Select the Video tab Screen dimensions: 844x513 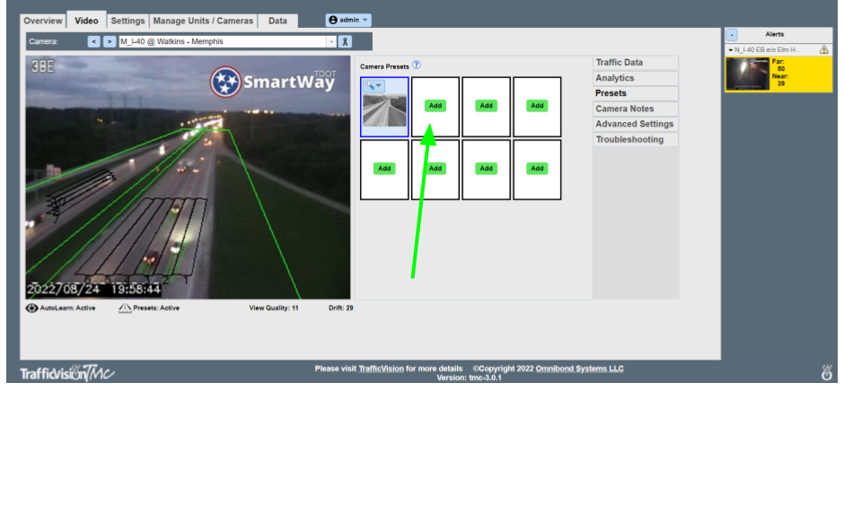click(x=86, y=21)
